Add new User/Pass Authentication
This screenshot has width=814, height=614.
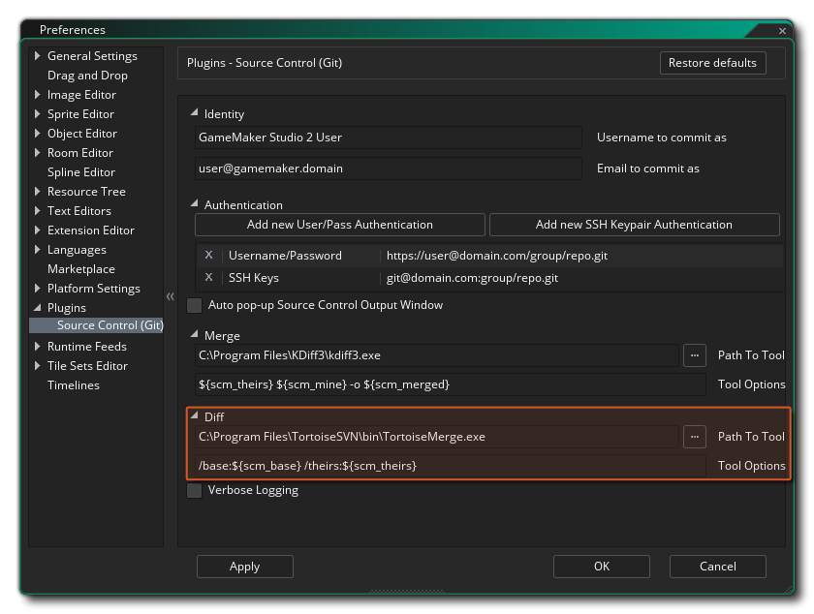(340, 224)
